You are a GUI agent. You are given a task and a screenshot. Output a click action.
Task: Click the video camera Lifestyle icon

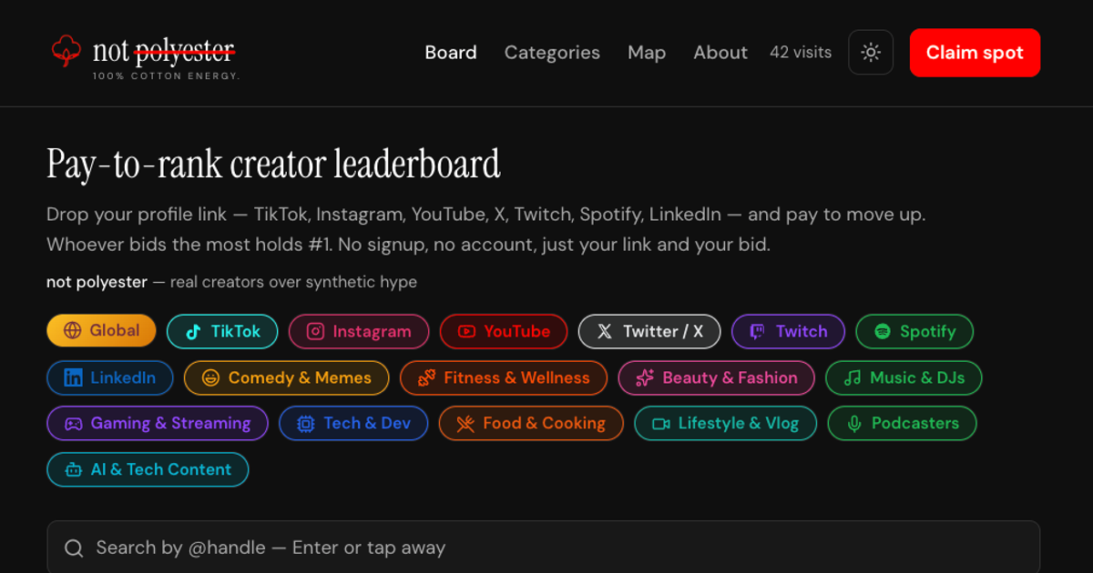coord(661,424)
